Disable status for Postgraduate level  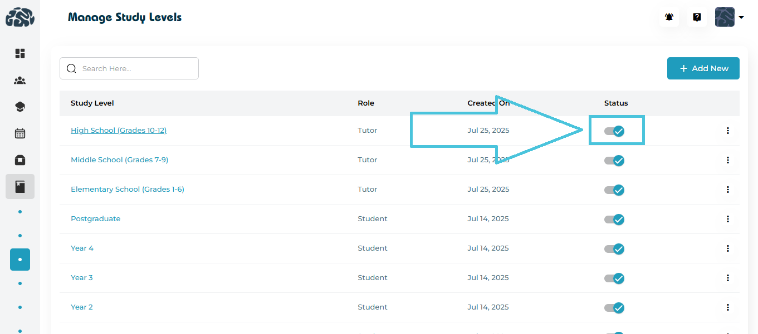tap(614, 220)
